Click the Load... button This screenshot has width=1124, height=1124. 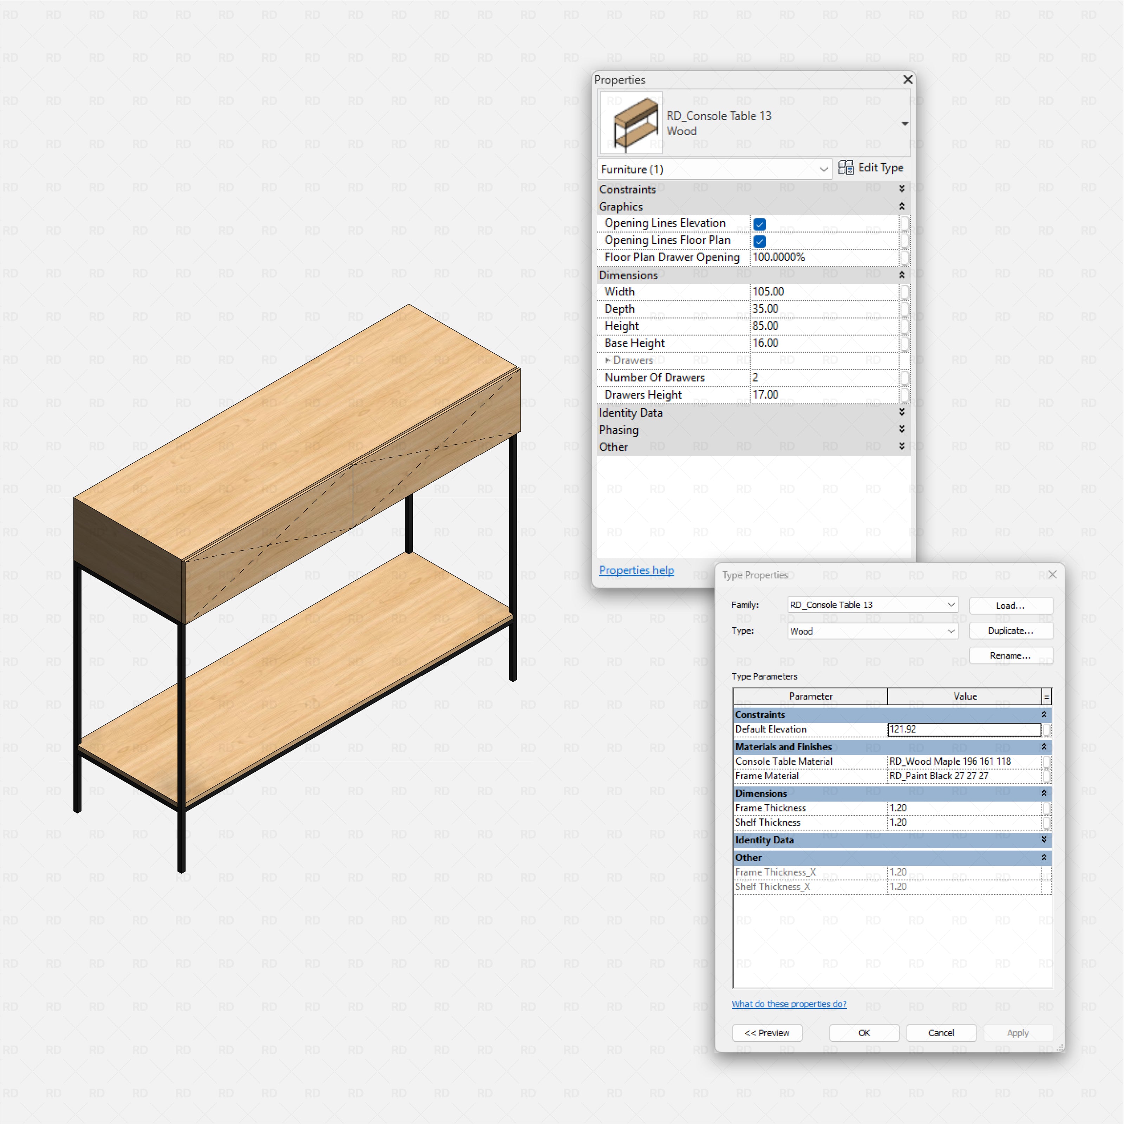[1011, 605]
